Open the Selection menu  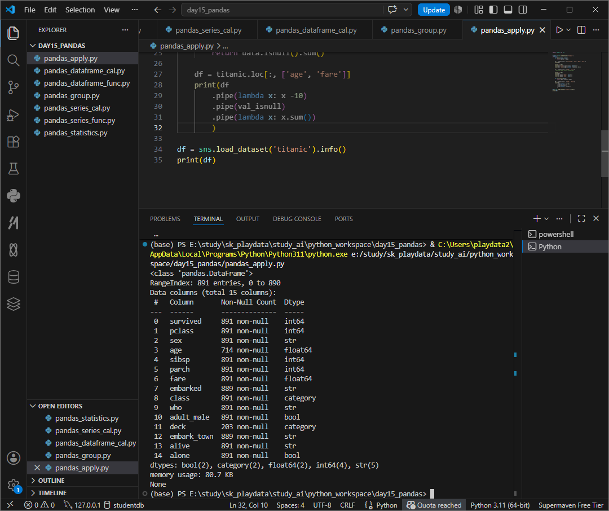point(80,10)
